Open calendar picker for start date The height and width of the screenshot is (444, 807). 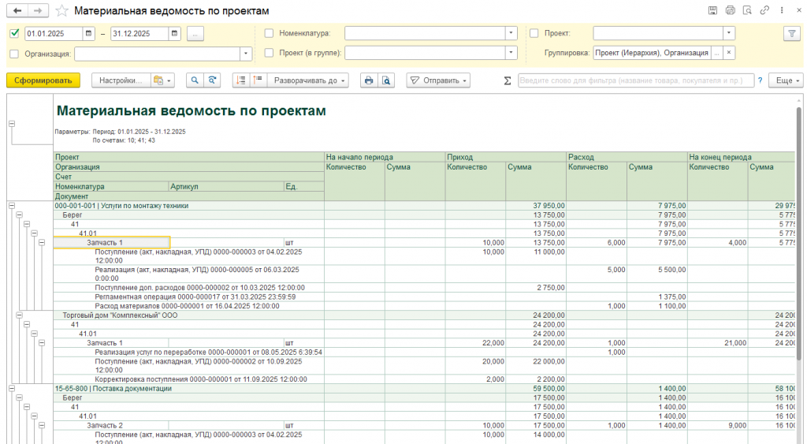tap(89, 34)
